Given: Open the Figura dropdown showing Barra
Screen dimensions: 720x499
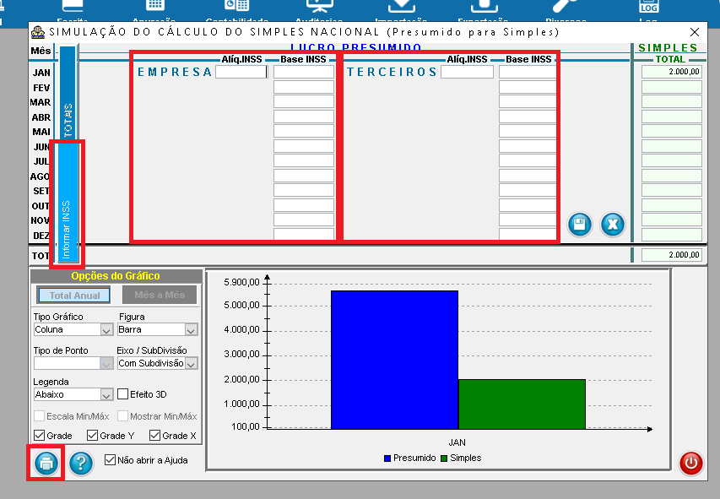Looking at the screenshot, I should [158, 329].
